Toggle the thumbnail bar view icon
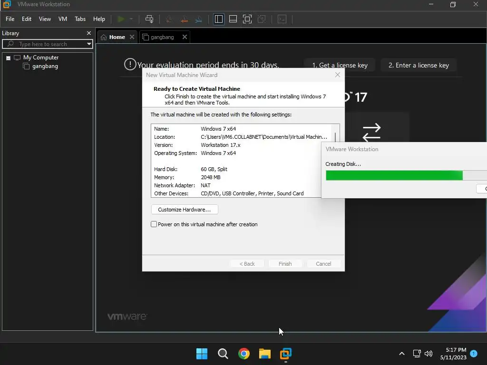Image resolution: width=487 pixels, height=365 pixels. 233,19
